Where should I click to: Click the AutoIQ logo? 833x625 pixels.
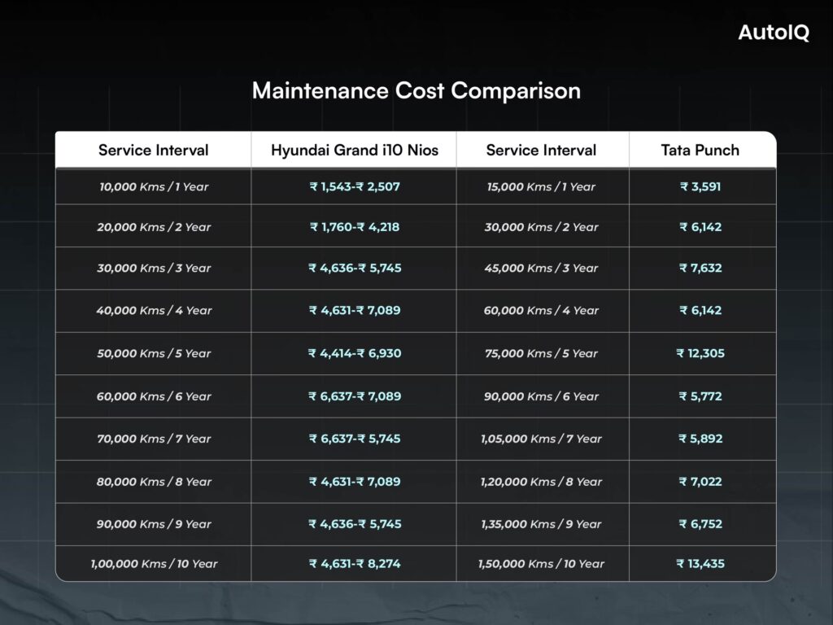click(773, 33)
